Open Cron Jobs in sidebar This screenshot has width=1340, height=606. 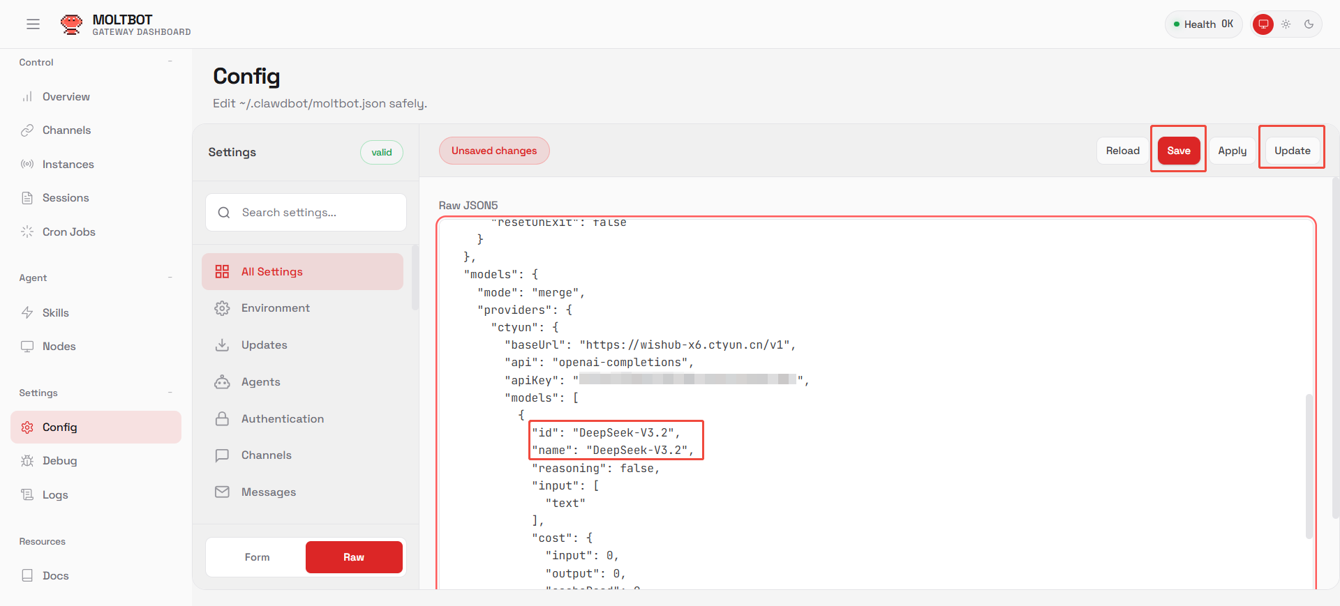68,232
